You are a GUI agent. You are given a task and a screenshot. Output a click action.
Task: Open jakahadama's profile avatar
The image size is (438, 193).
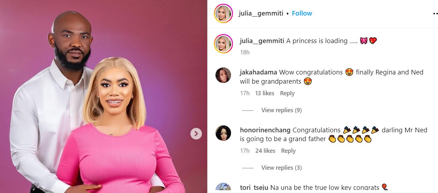(x=223, y=75)
